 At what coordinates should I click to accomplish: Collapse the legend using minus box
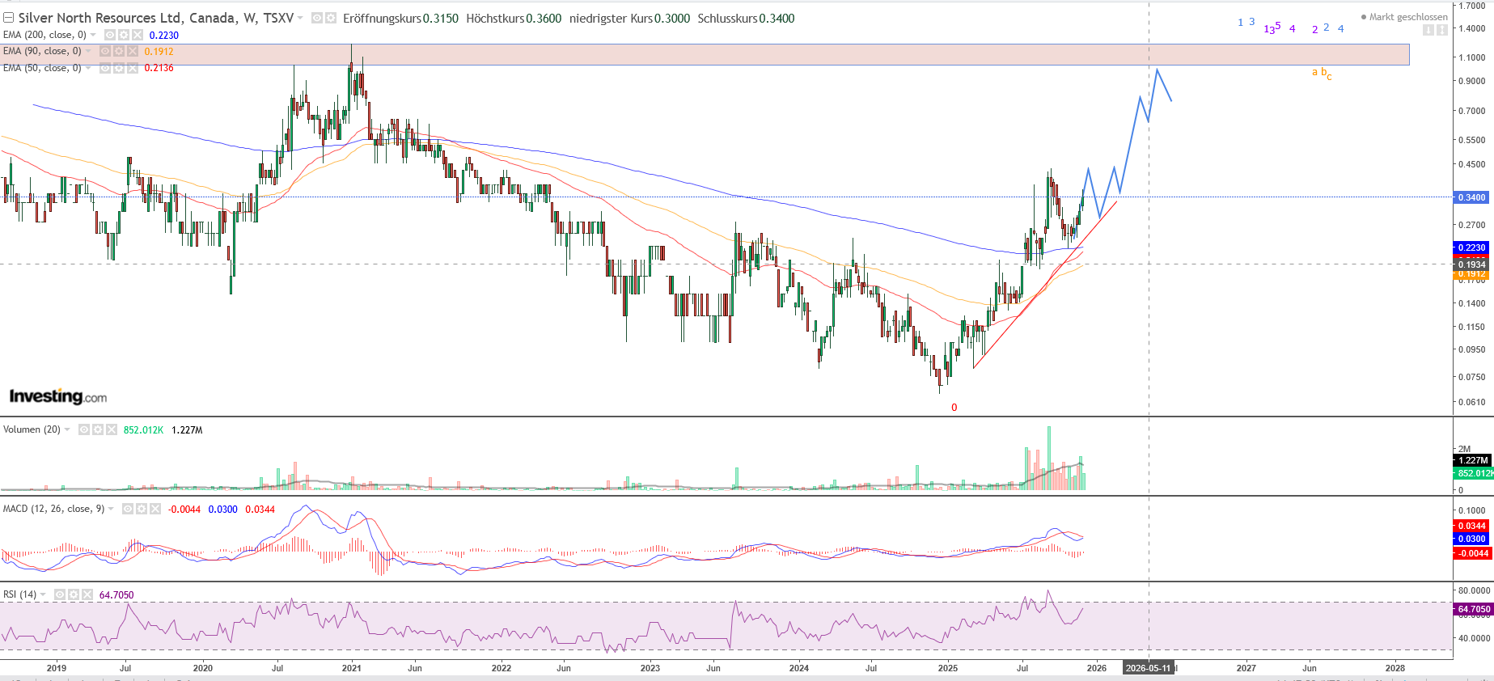click(9, 18)
